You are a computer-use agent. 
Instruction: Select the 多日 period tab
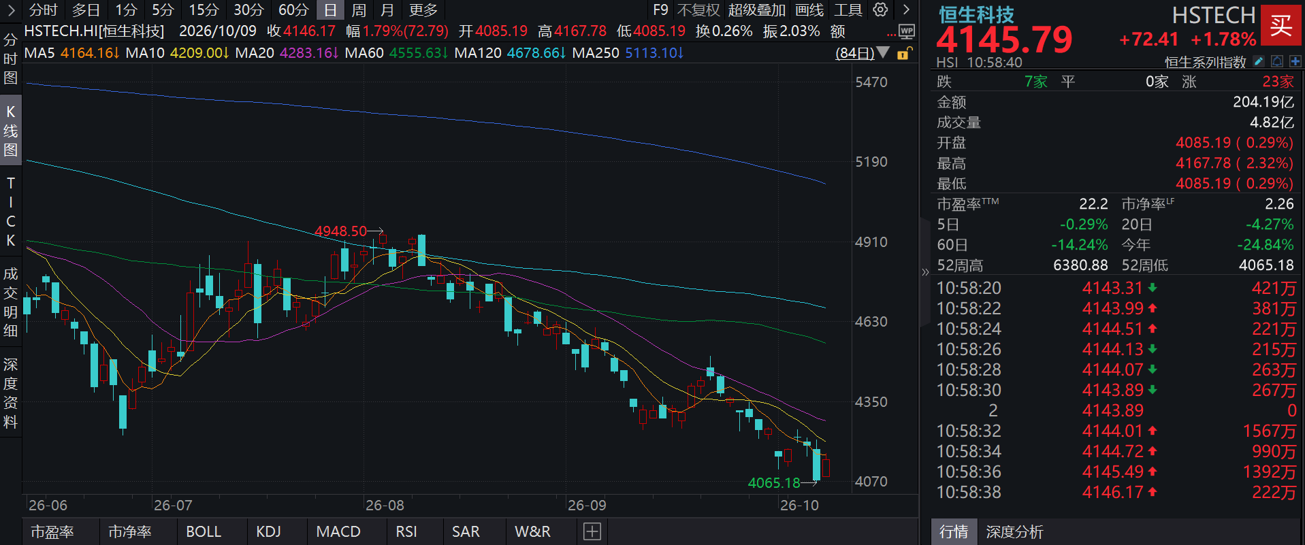86,10
